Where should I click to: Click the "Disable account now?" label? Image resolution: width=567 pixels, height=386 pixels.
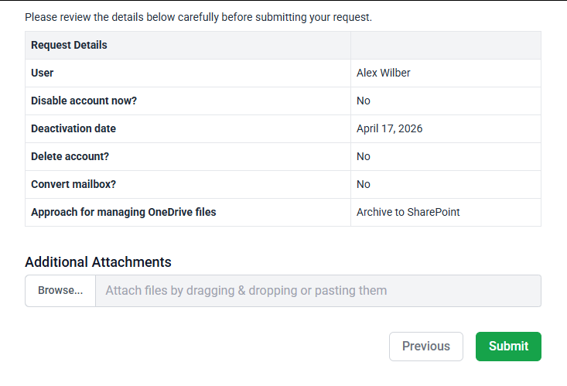click(89, 101)
